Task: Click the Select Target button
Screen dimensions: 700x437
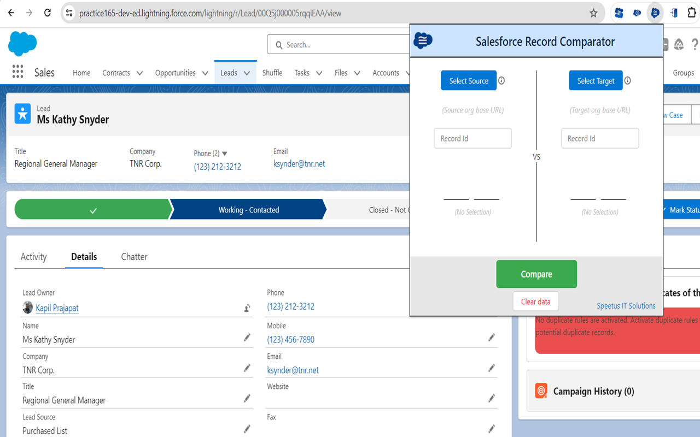Action: 596,80
